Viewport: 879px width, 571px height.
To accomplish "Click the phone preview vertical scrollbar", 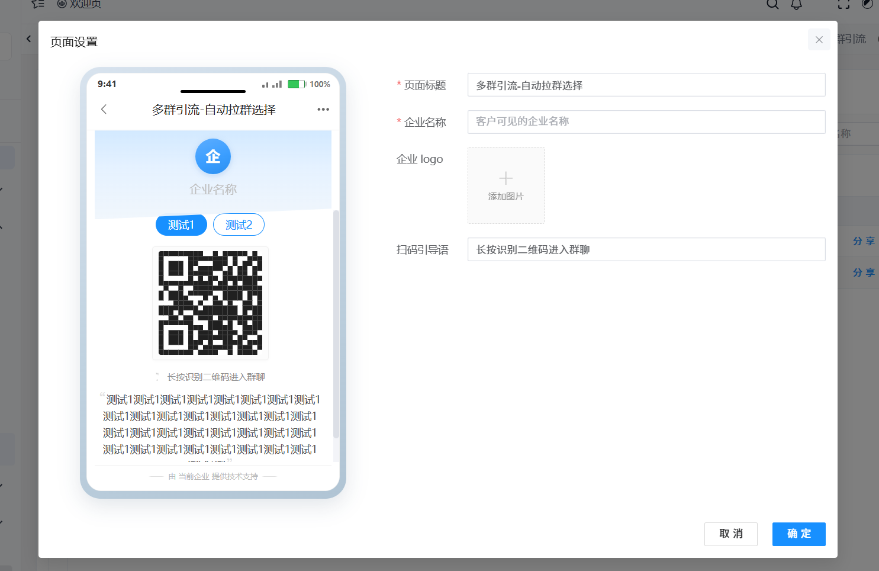I will [336, 324].
